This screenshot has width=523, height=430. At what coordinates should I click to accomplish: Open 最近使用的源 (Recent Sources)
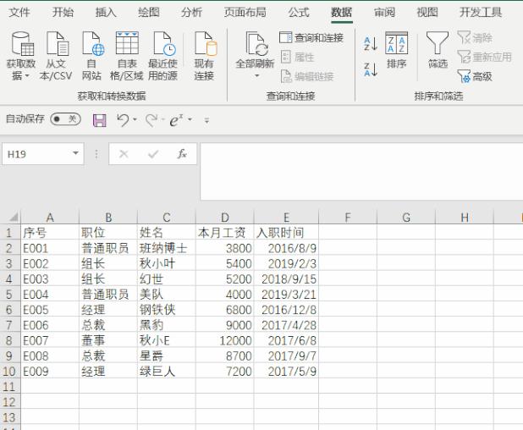[x=163, y=56]
